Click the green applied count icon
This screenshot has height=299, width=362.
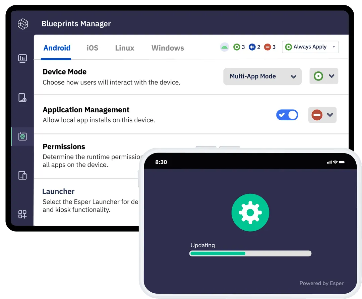coord(237,47)
